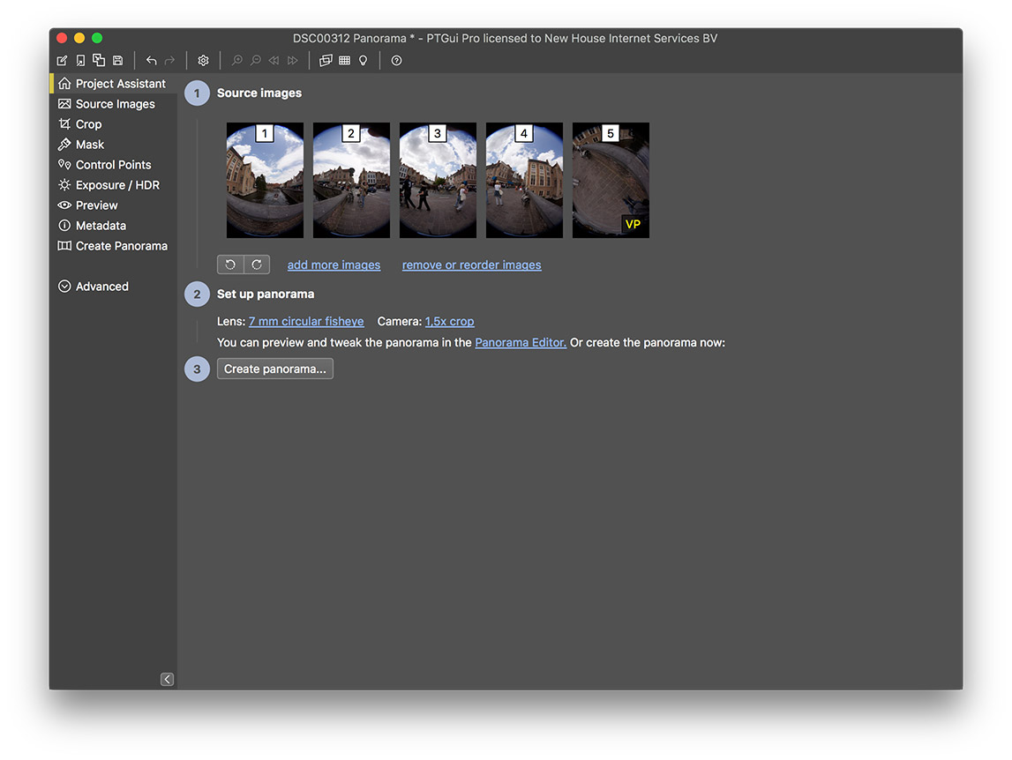The image size is (1012, 760).
Task: Click the next image double-arrow icon
Action: pyautogui.click(x=292, y=61)
